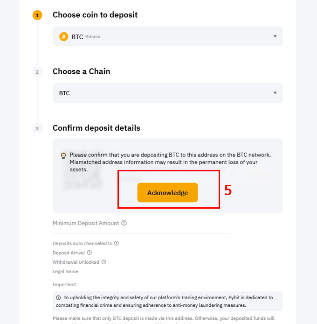
Task: Click the info icon in the Important notice
Action: pyautogui.click(x=58, y=298)
